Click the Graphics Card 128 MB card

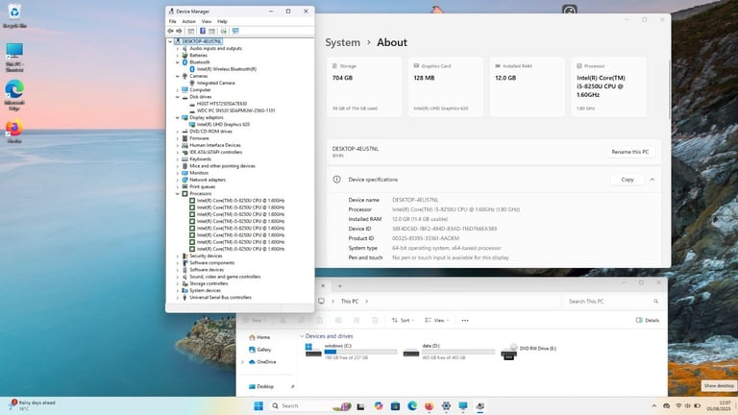coord(445,87)
